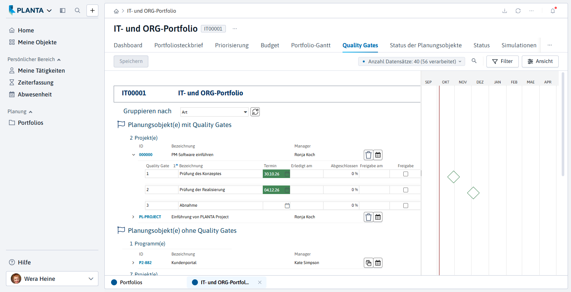This screenshot has width=571, height=292.
Task: Click the Filter button
Action: pyautogui.click(x=502, y=61)
